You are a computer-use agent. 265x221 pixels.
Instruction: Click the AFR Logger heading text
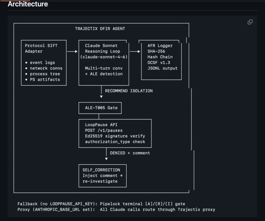160,46
